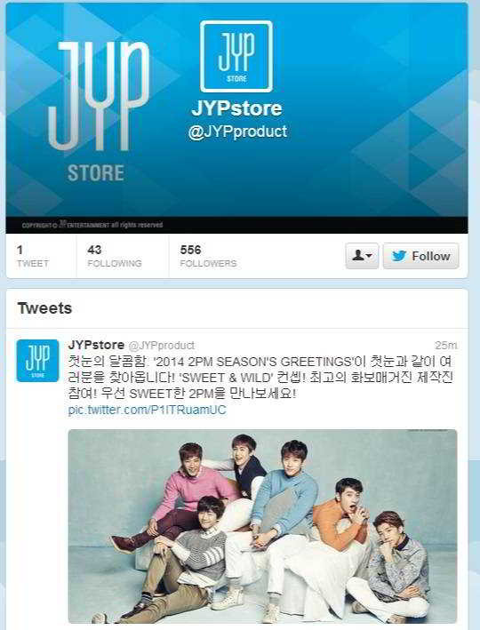Screen dimensions: 480x630
Task: Click the tweet text about 2014 Season's Greetings
Action: 260,378
